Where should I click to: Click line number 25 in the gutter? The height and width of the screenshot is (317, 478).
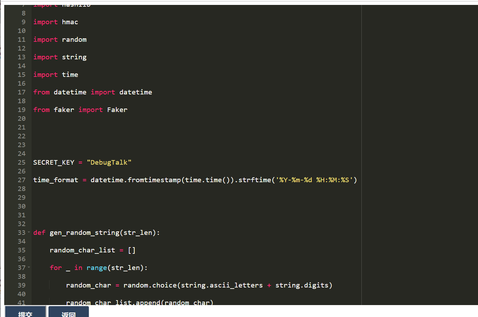22,162
